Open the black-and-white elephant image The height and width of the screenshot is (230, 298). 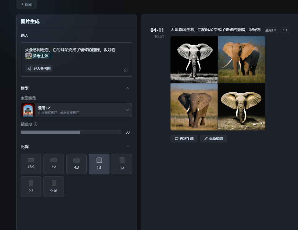pyautogui.click(x=194, y=59)
